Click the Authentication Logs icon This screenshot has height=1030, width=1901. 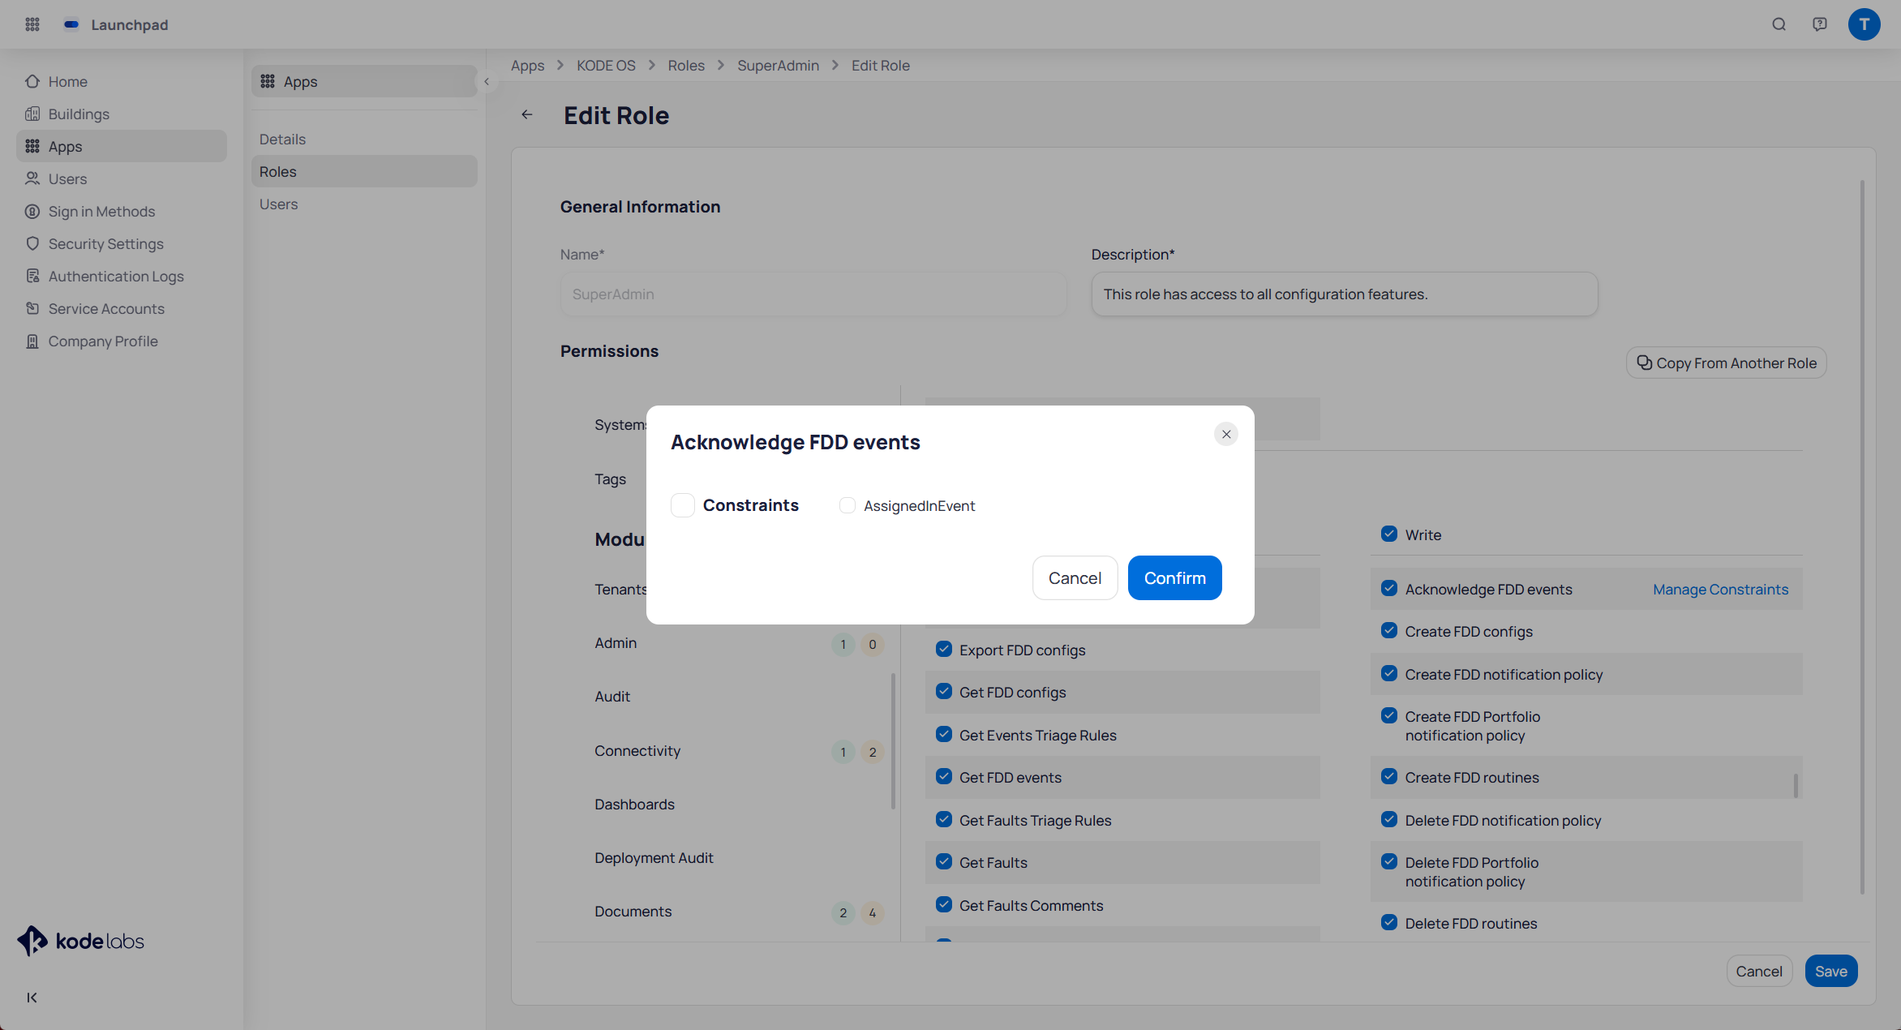point(32,276)
